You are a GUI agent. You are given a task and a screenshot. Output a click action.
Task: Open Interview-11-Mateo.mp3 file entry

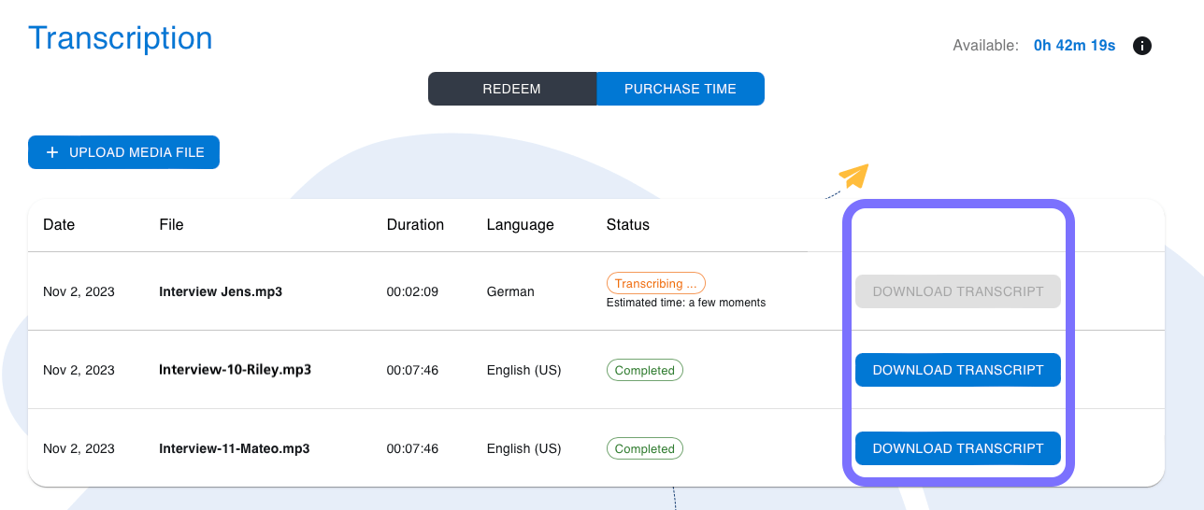point(235,448)
